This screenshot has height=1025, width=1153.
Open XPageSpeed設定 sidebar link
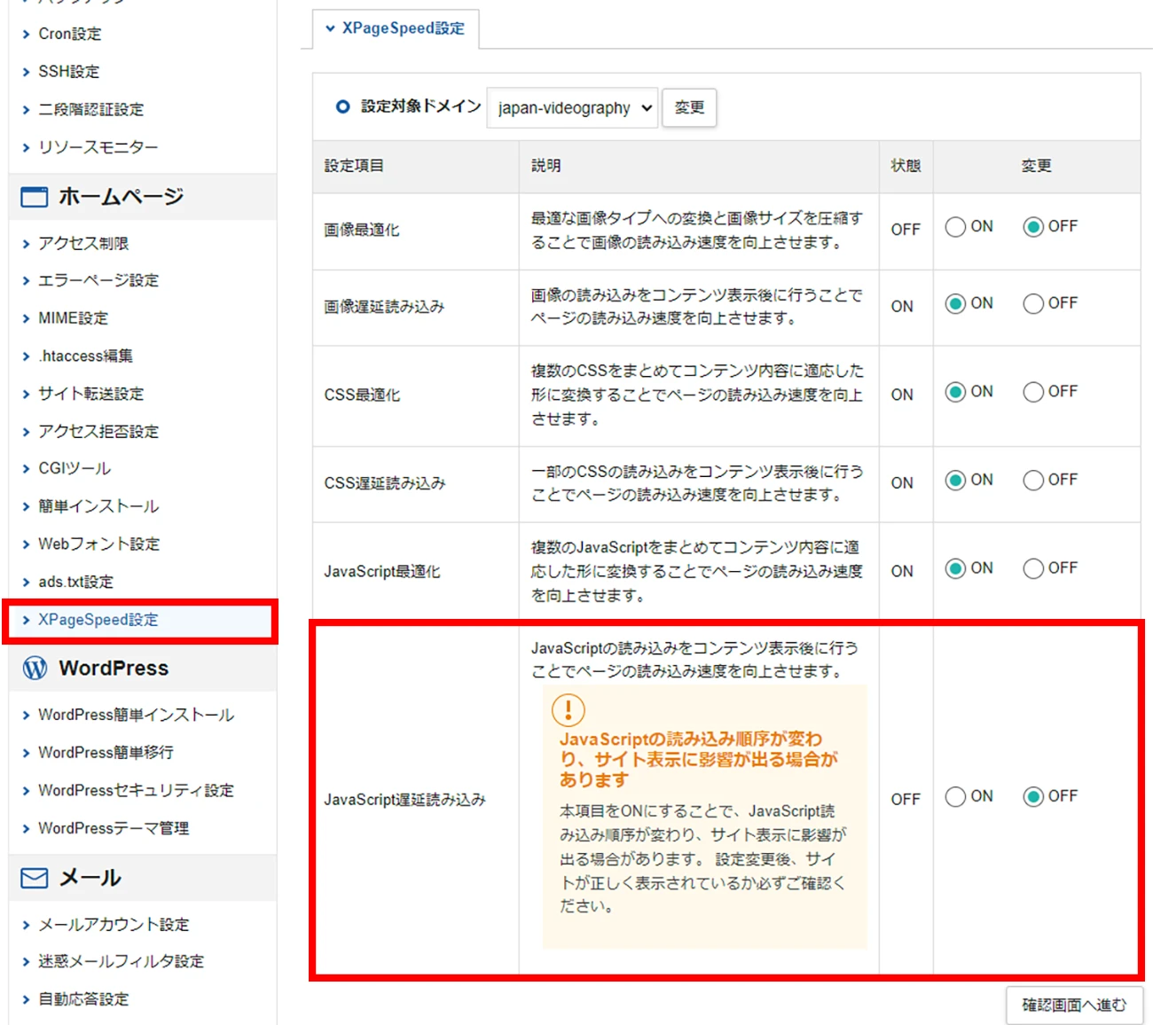click(98, 620)
